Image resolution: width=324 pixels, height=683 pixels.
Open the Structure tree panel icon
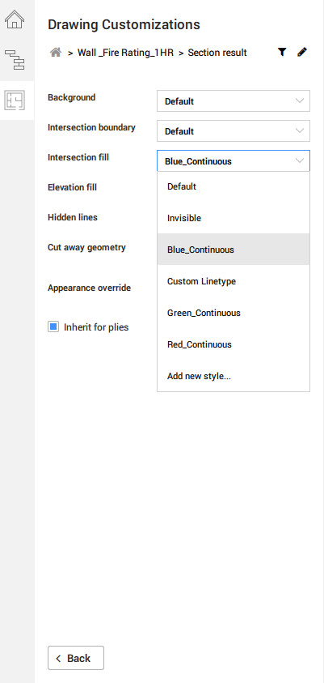pos(15,60)
